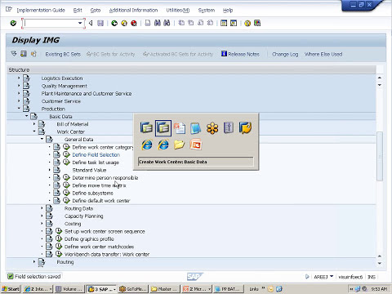Select the first Internet Explorer icon in switcher
Screen dimensions: 392x294
click(x=147, y=145)
